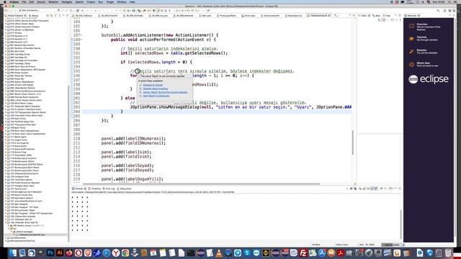Select the JRE System Library tree item

(x=27, y=225)
